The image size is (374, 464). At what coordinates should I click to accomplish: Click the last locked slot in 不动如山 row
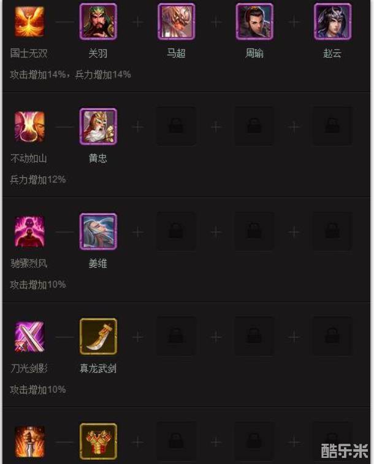pyautogui.click(x=332, y=126)
